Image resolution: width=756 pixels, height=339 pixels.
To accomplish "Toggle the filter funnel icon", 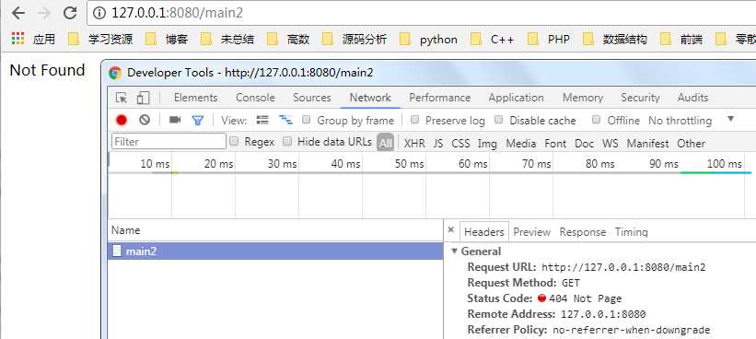I will (197, 121).
